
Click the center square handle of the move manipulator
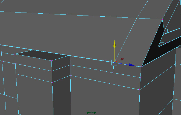tap(114, 62)
